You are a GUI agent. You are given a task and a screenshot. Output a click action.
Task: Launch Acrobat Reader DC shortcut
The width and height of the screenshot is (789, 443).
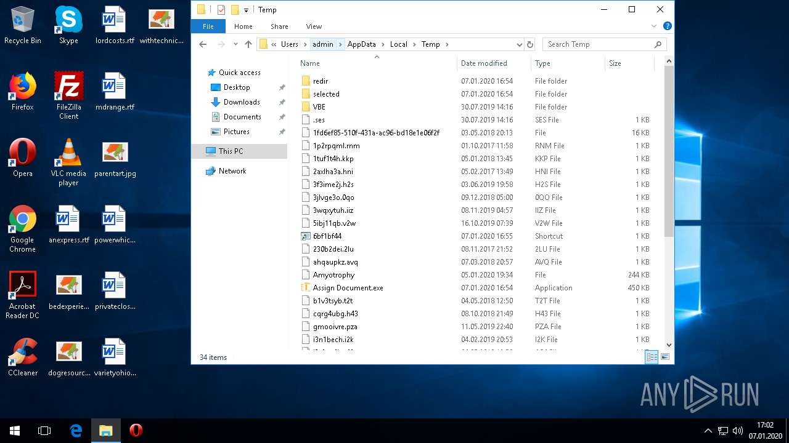(x=22, y=295)
